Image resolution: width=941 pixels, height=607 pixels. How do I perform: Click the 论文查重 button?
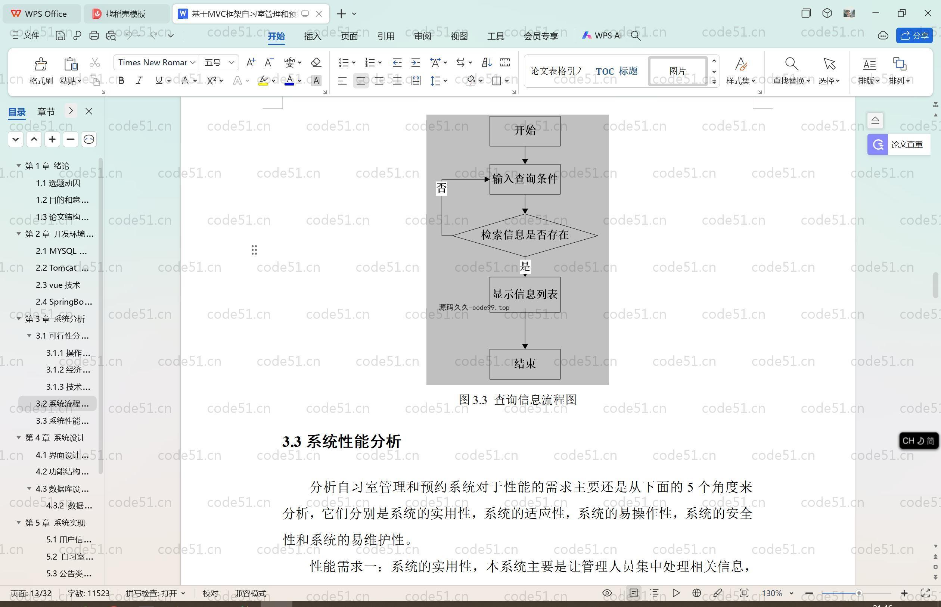pos(899,144)
